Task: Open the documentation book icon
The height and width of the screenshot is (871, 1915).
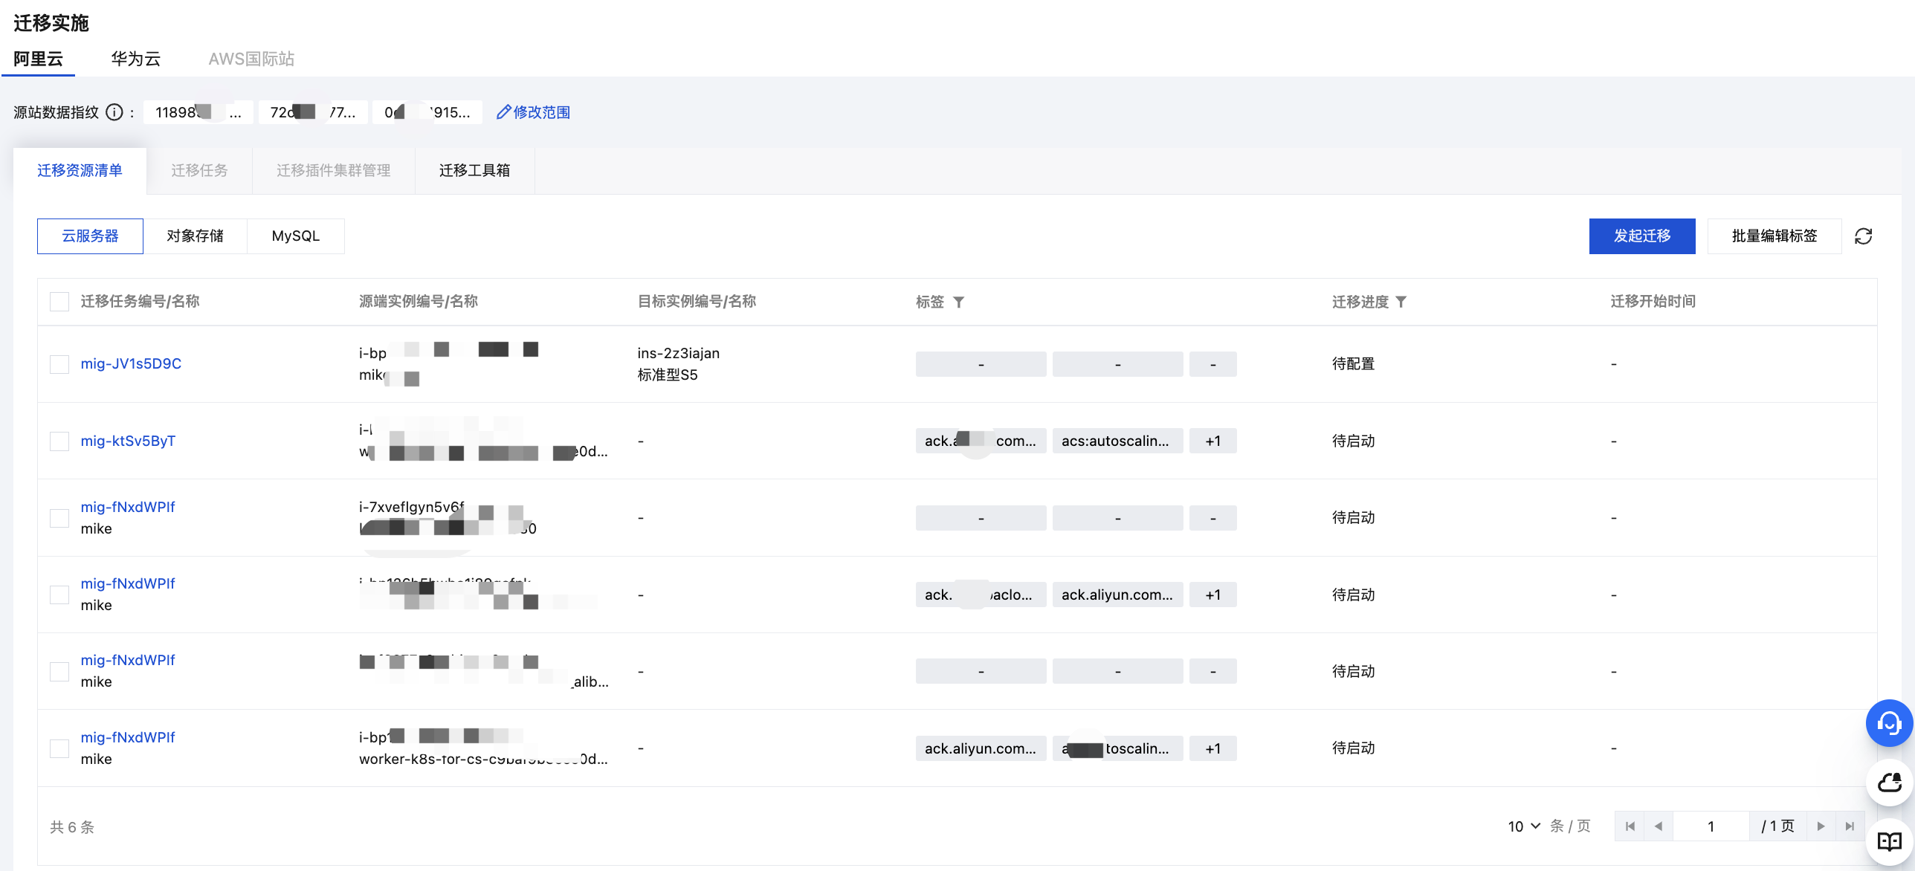Action: tap(1888, 842)
